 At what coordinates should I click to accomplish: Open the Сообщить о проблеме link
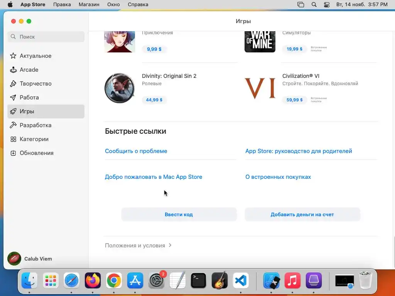pos(136,151)
